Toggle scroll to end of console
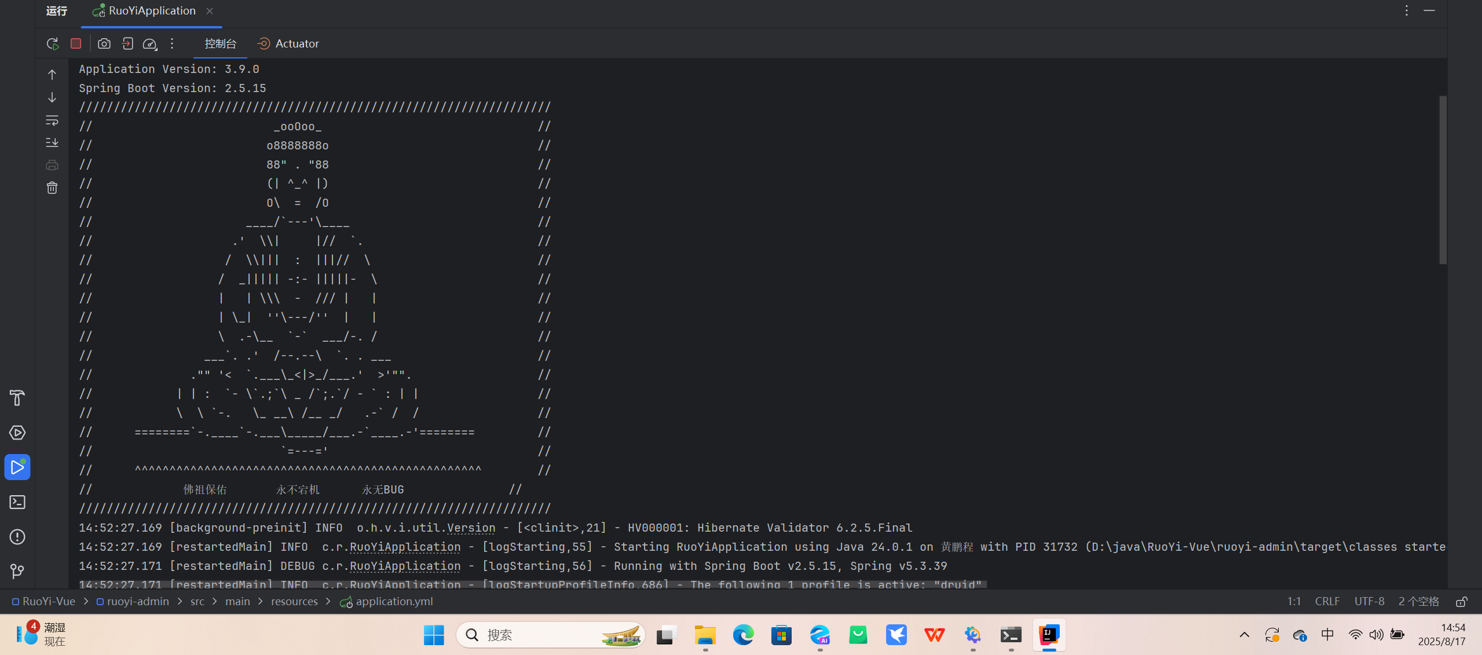The height and width of the screenshot is (655, 1482). pyautogui.click(x=52, y=142)
